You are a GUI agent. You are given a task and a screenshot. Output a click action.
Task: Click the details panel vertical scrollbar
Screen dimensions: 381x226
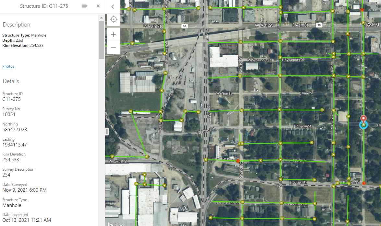point(101,39)
